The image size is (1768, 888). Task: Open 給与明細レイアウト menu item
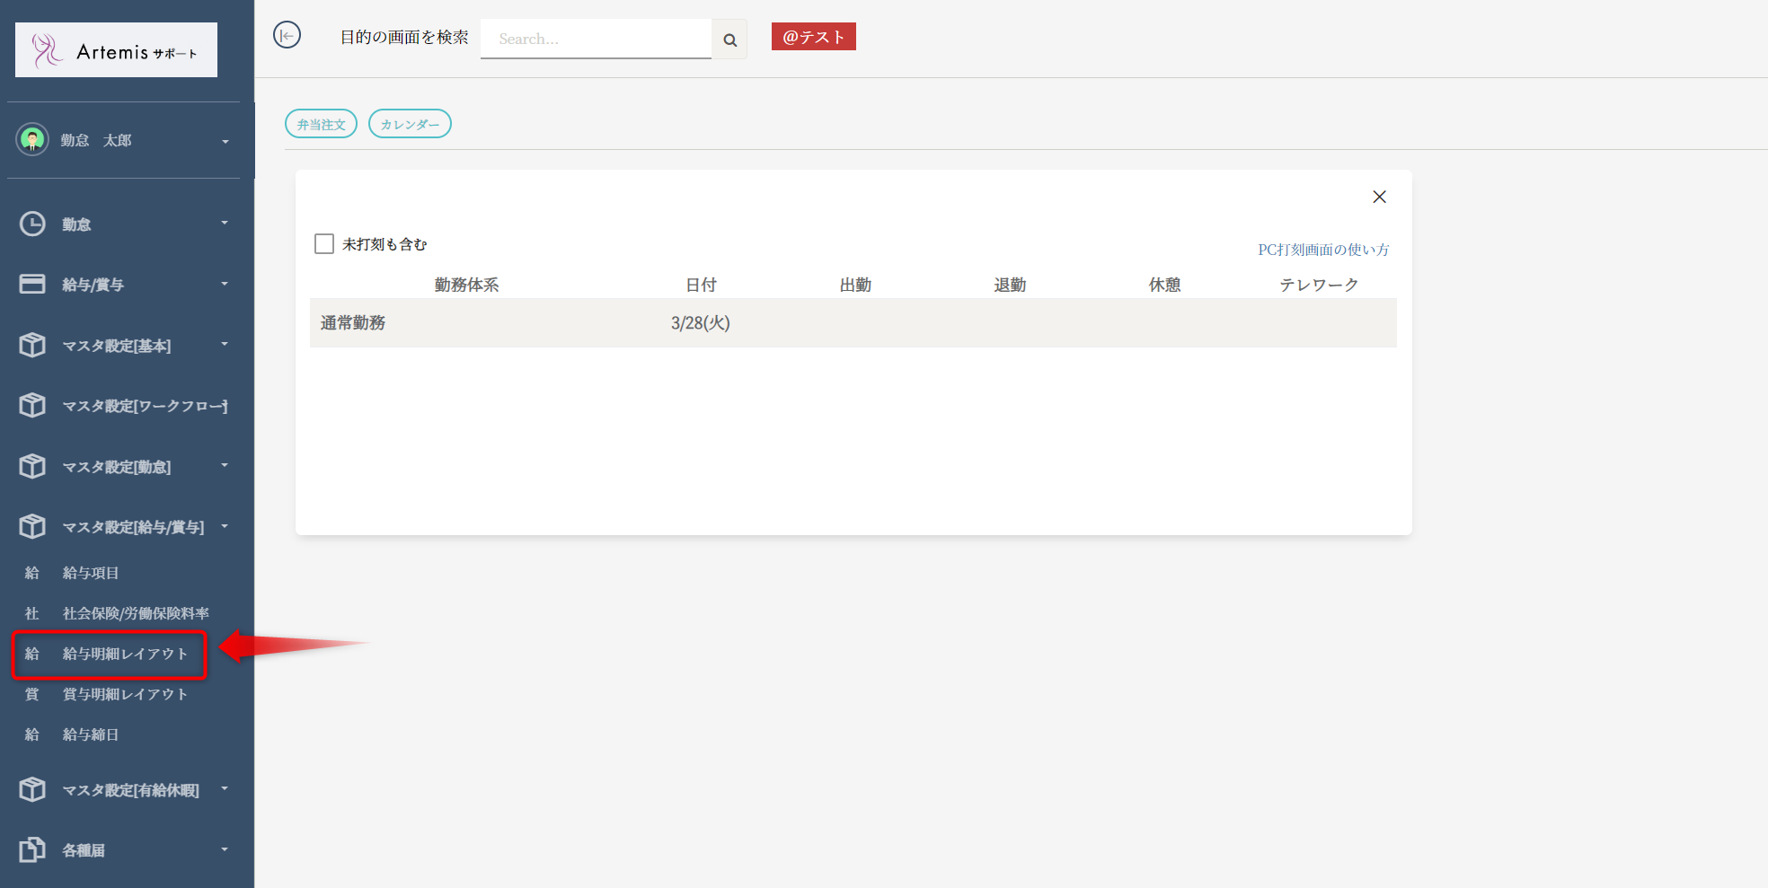click(x=125, y=654)
